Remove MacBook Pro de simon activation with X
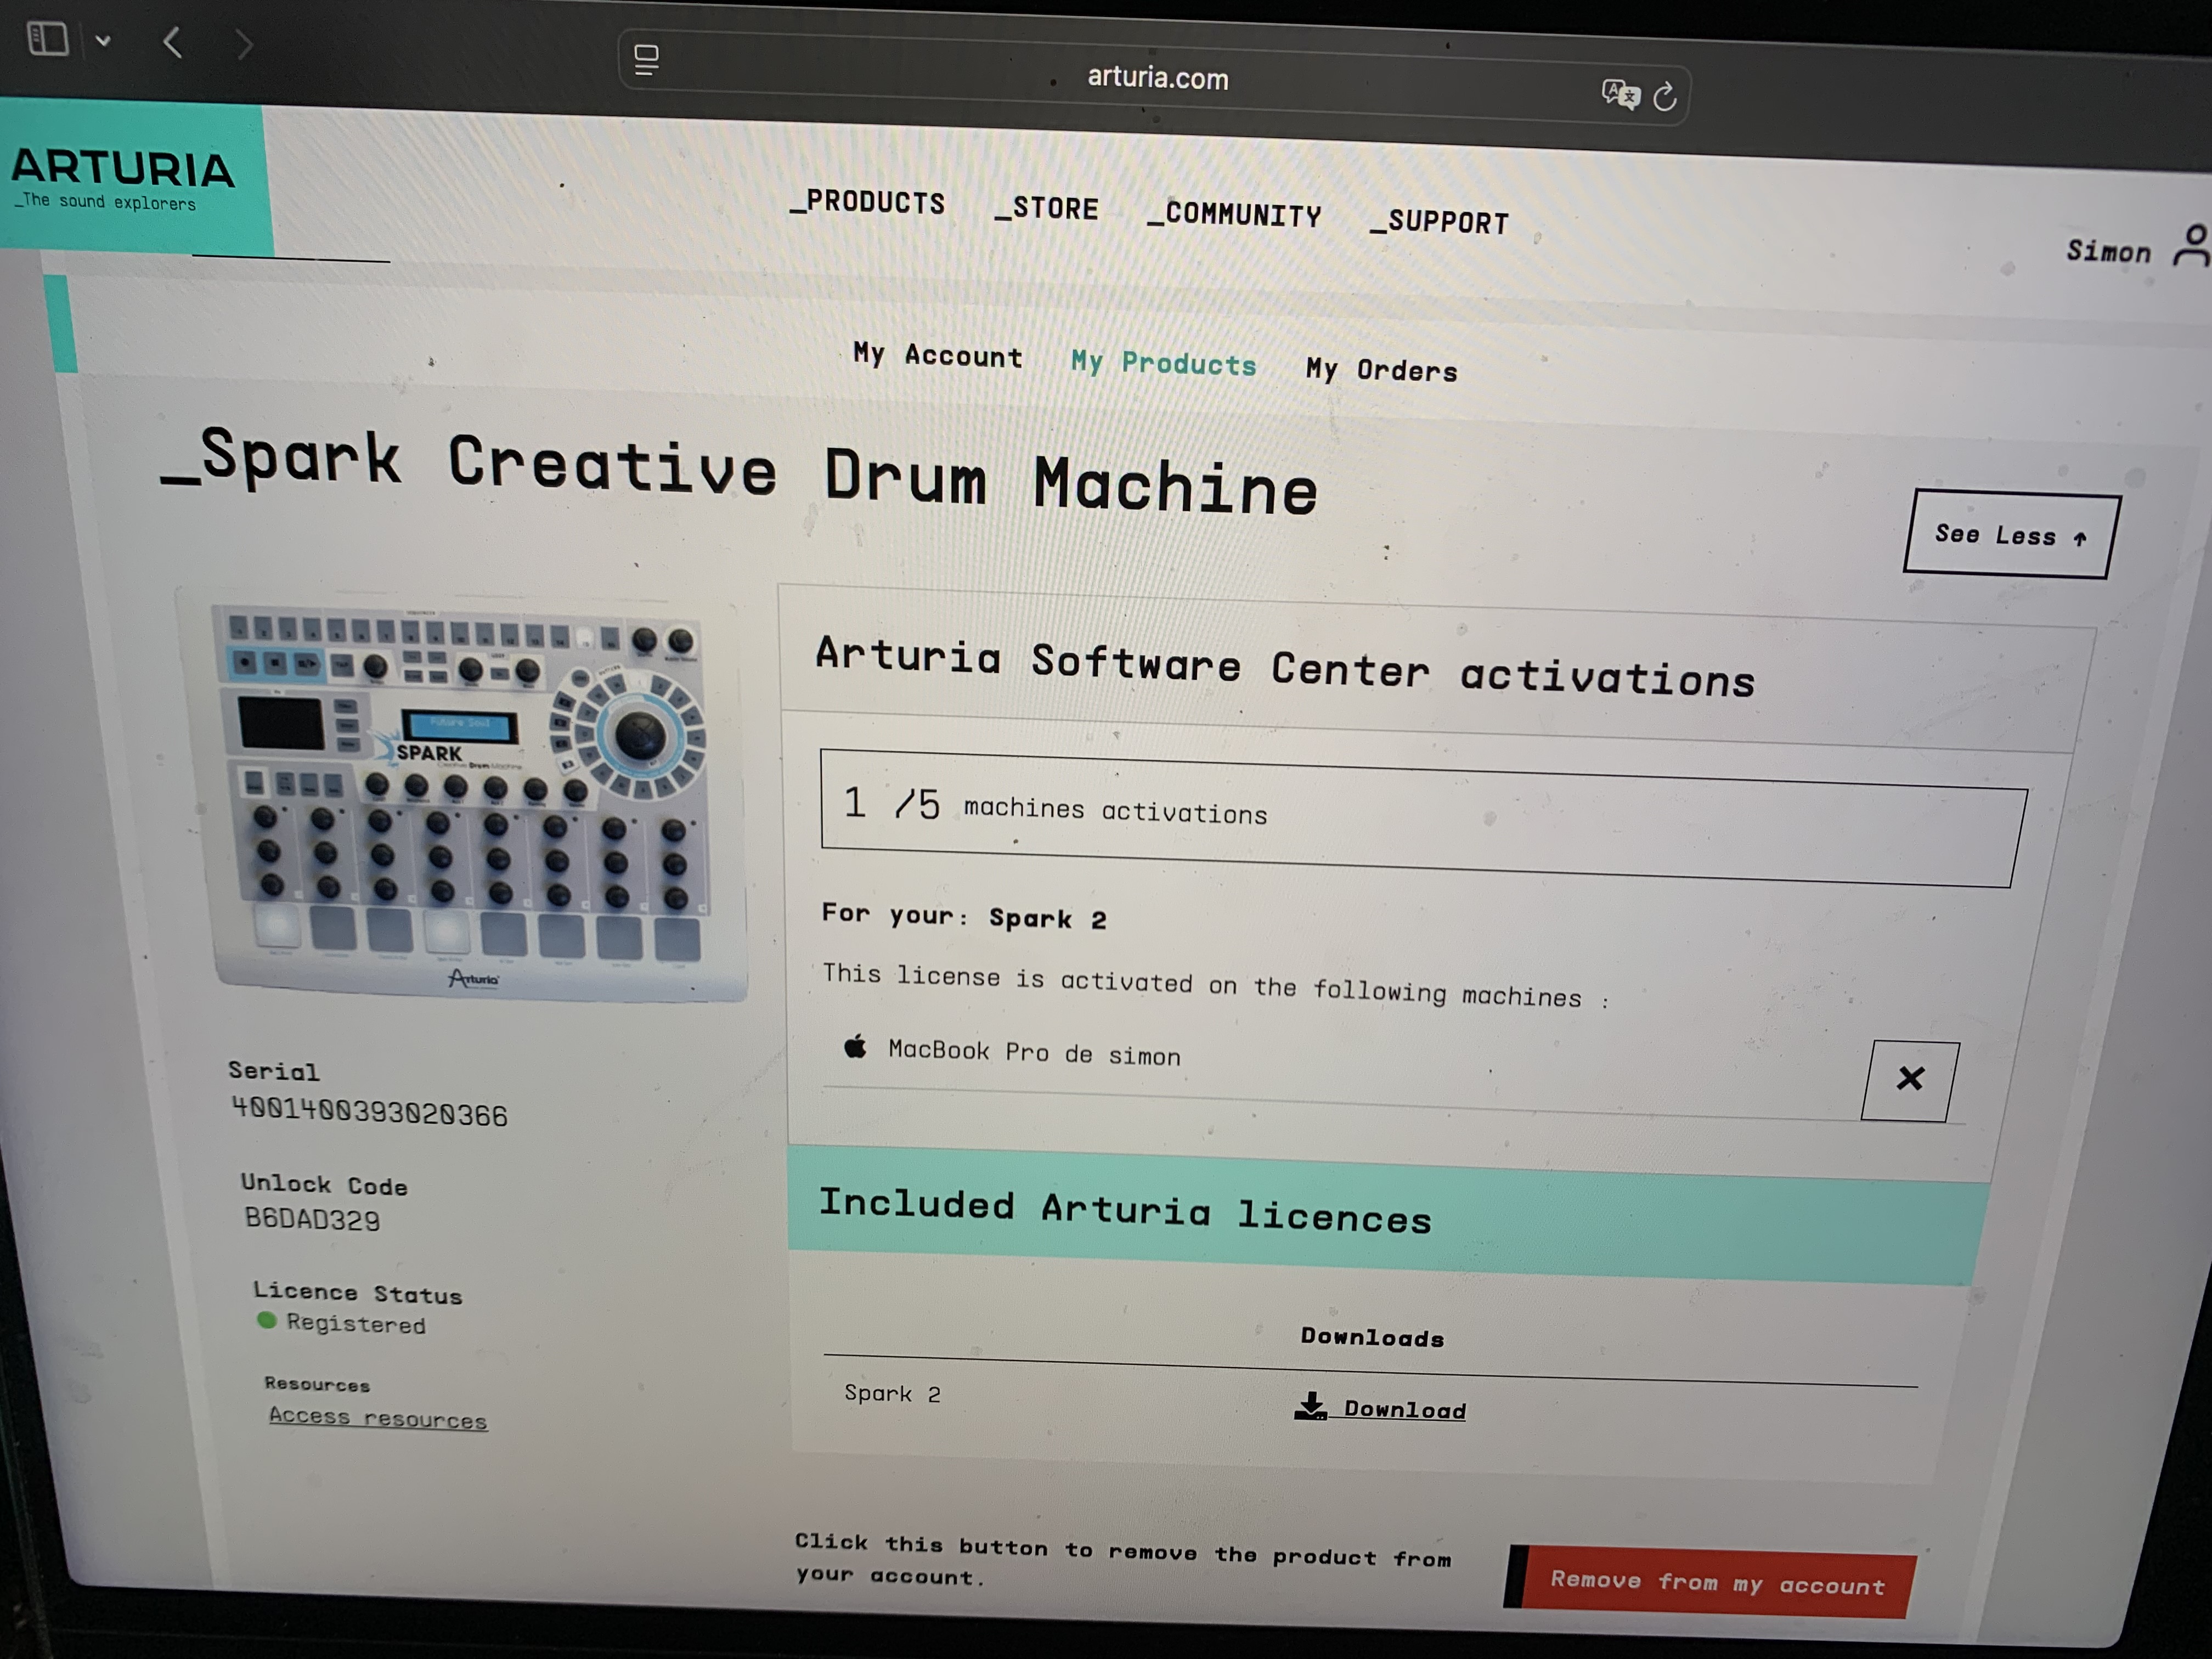Screen dimensions: 2212x1659 1909,1080
